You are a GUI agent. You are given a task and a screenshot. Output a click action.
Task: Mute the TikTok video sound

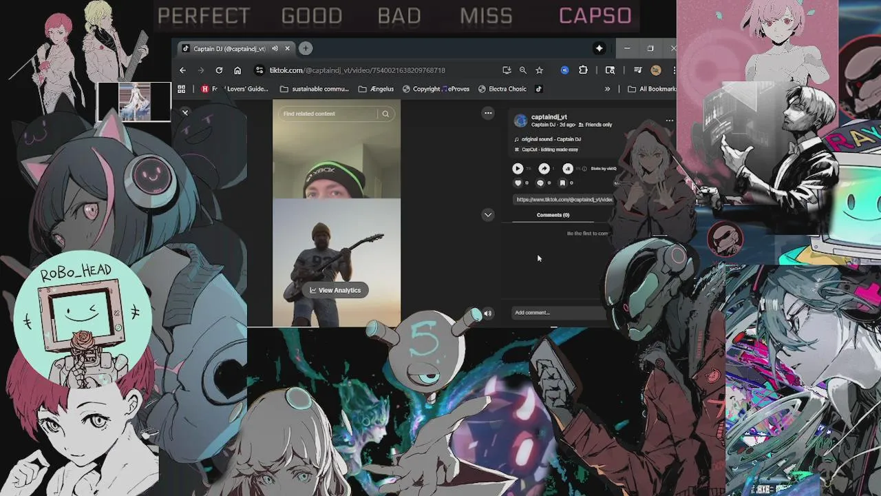click(x=488, y=313)
